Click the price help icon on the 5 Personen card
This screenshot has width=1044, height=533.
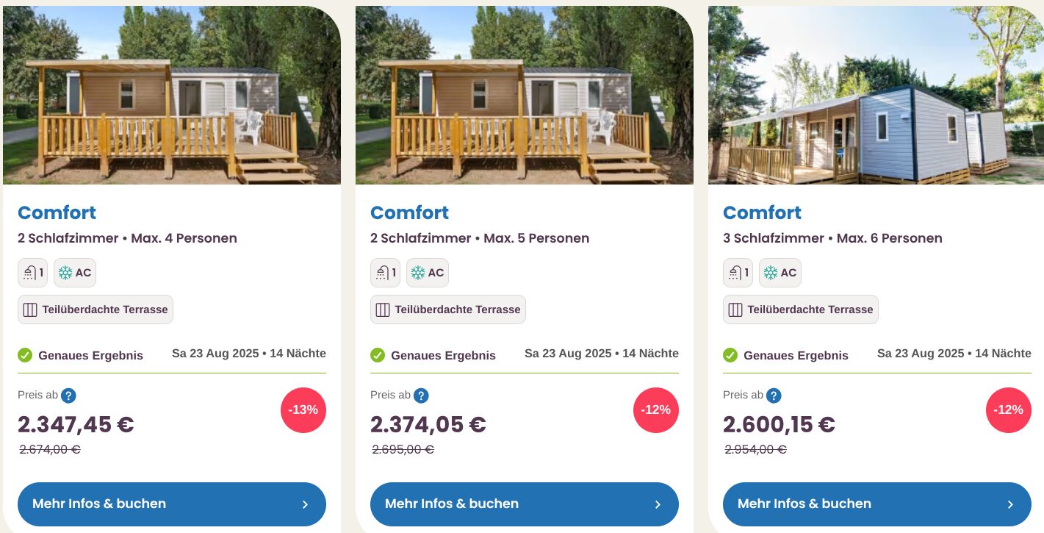421,396
